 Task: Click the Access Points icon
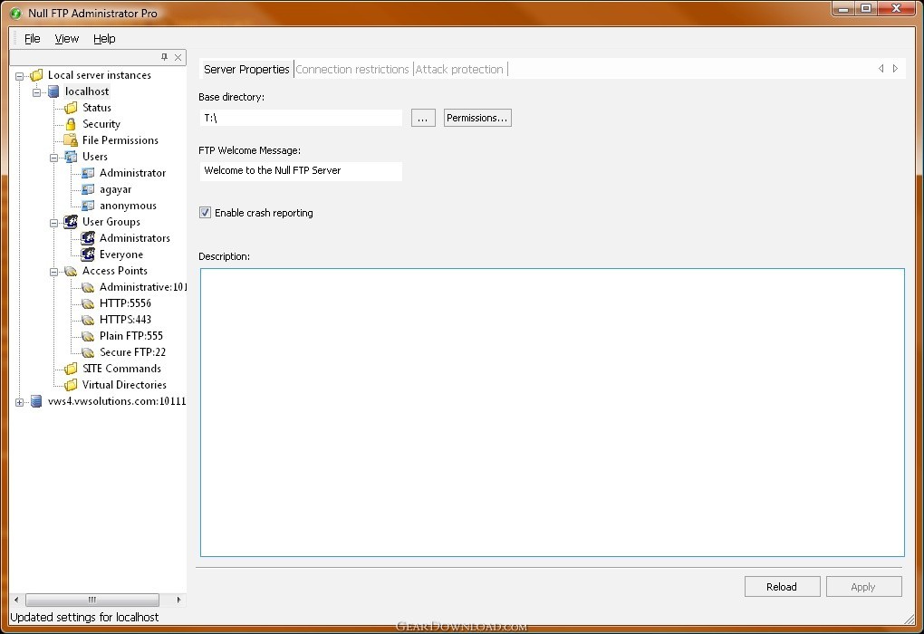tap(71, 271)
